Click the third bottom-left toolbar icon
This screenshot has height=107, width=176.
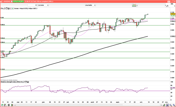[x=9, y=105]
